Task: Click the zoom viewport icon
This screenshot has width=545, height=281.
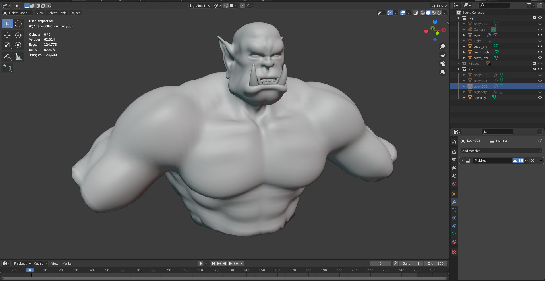Action: 443,46
